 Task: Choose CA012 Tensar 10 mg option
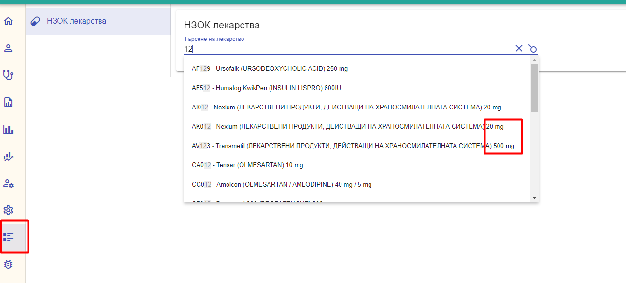(357, 165)
